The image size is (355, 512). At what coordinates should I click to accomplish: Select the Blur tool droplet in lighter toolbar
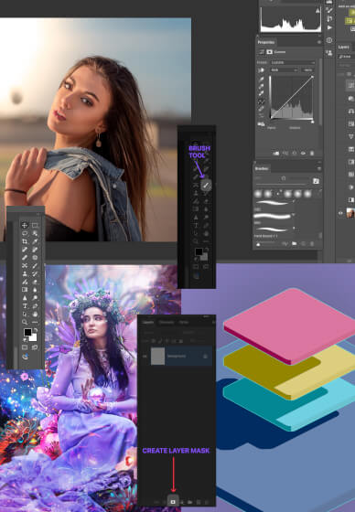[35, 290]
